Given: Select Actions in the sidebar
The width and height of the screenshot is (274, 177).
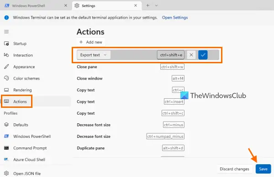Looking at the screenshot, I should point(36,101).
